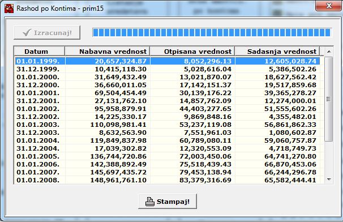Select row dated 01.01.2004.
The width and height of the screenshot is (343, 222).
pos(168,140)
